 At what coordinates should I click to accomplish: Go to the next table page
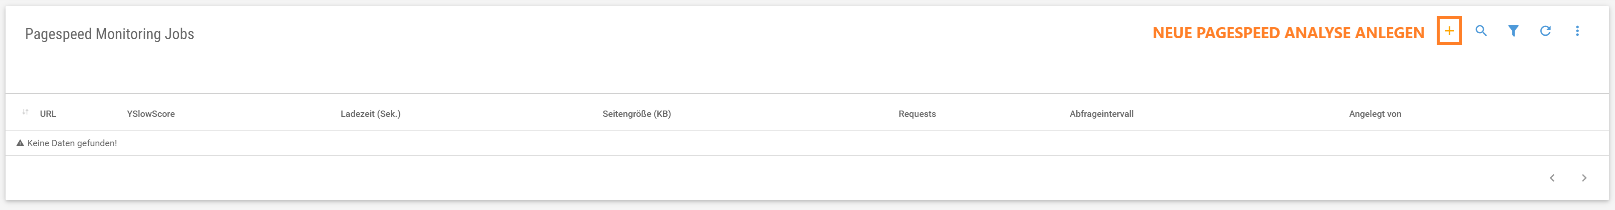coord(1584,178)
